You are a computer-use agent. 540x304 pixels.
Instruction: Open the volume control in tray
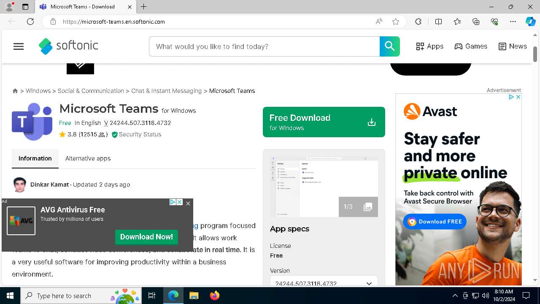(x=486, y=296)
